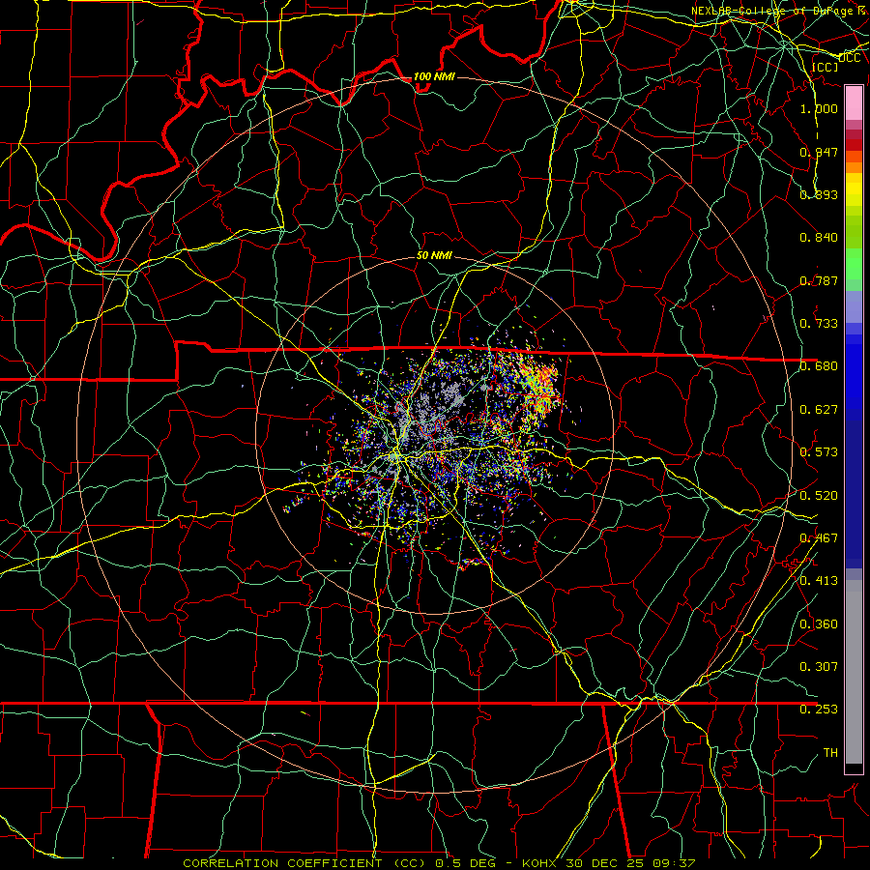Select the 0.413 legend value
Screen dimensions: 870x870
tap(819, 581)
